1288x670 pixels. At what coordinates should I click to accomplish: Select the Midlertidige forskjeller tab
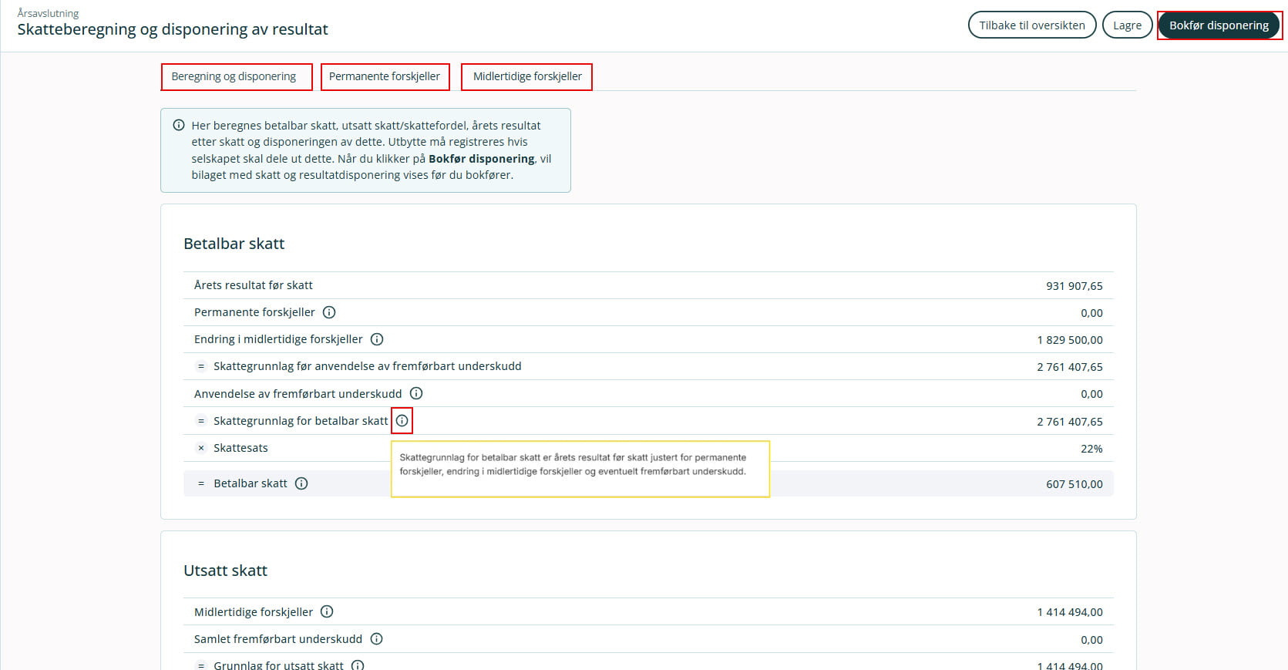pyautogui.click(x=526, y=76)
